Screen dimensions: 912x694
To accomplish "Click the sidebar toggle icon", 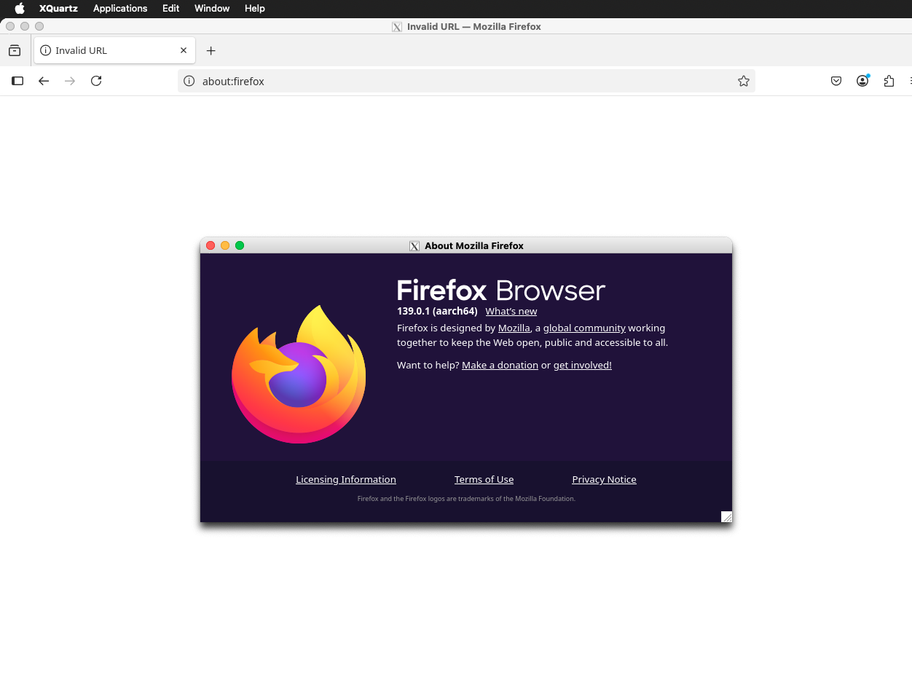I will (x=17, y=81).
